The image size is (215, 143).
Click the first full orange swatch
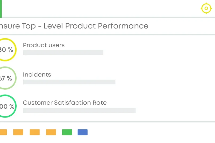(x=18, y=132)
